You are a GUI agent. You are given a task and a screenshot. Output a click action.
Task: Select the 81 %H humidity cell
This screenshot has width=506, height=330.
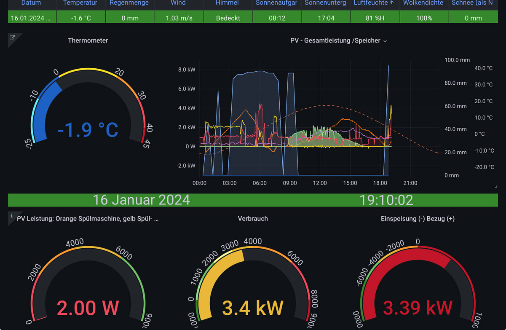point(374,18)
